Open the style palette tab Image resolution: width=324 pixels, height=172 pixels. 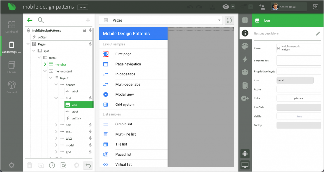[245, 46]
